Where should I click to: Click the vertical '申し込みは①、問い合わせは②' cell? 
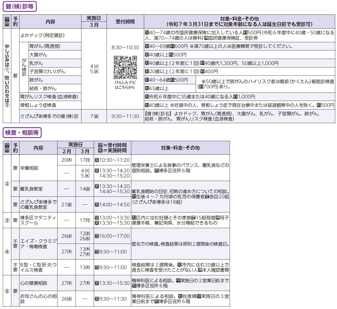click(x=7, y=76)
